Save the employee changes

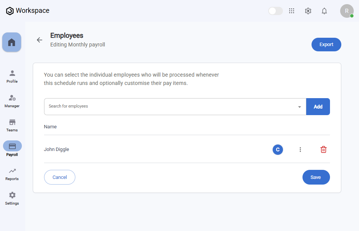[316, 177]
